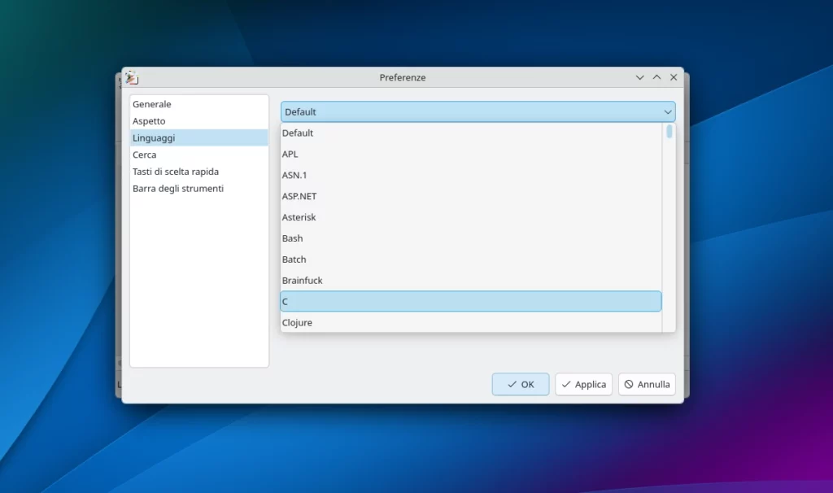This screenshot has width=833, height=493.
Task: Choose ASP.NET from the language list
Action: click(x=471, y=196)
